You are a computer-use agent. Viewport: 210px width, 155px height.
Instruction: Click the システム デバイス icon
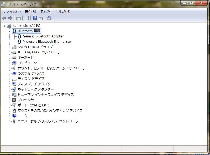[14, 74]
